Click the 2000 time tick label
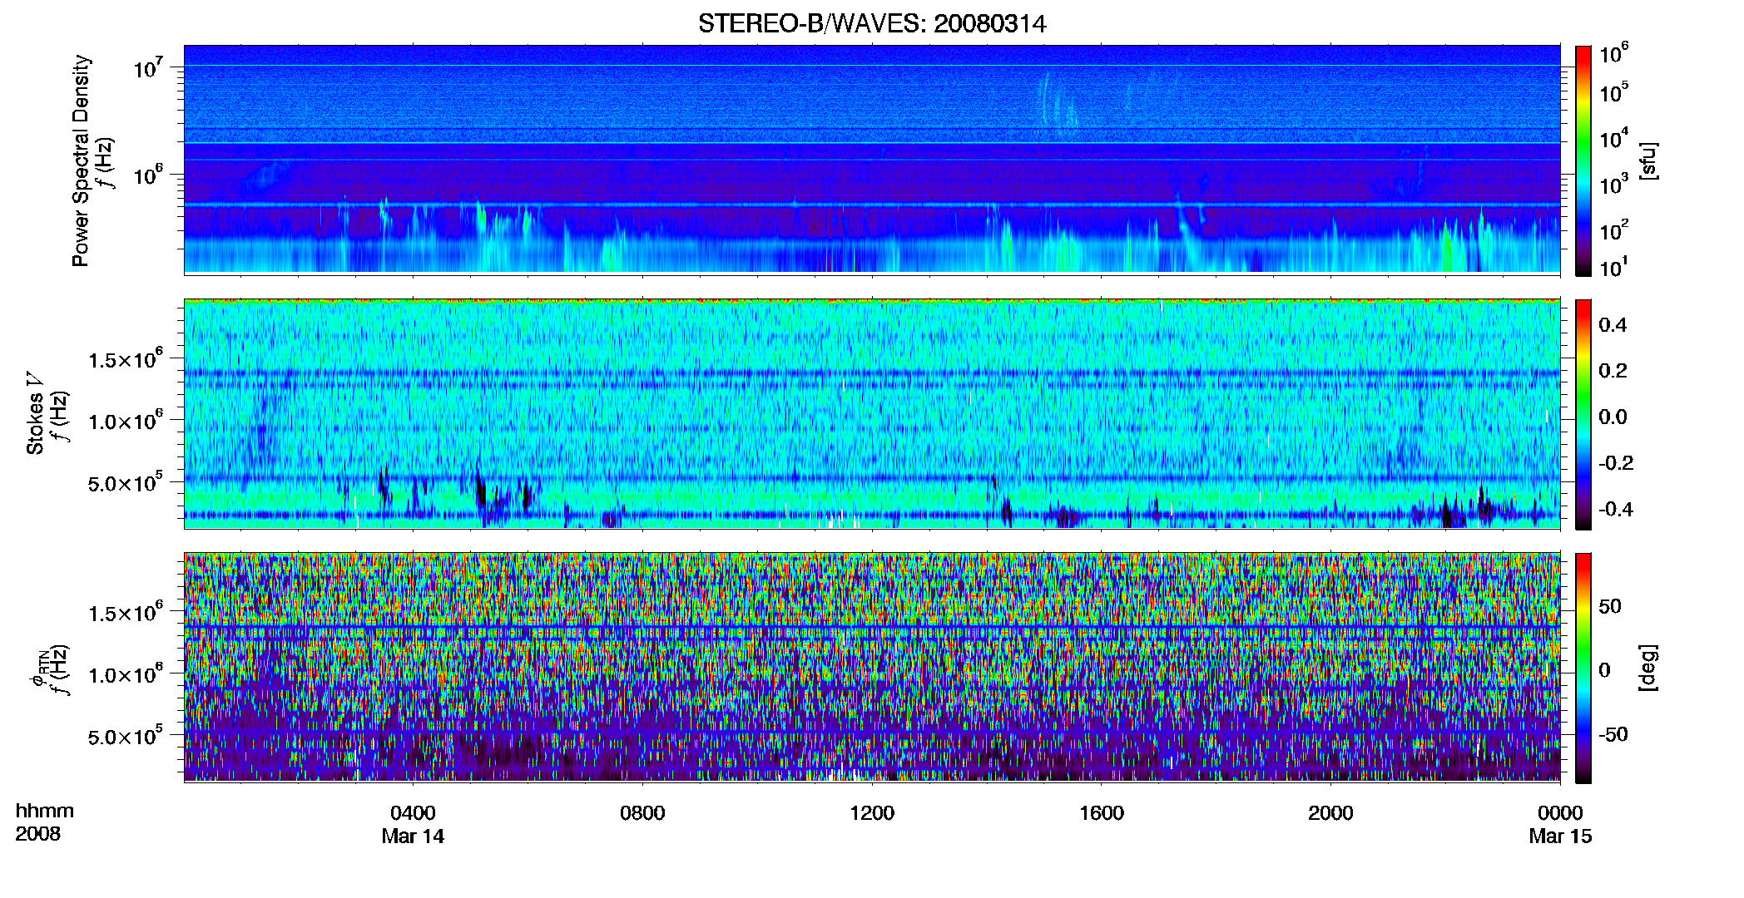This screenshot has height=898, width=1744. click(1330, 812)
